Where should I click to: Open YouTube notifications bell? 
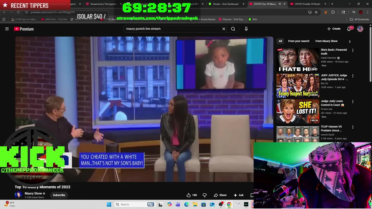[x=349, y=29]
